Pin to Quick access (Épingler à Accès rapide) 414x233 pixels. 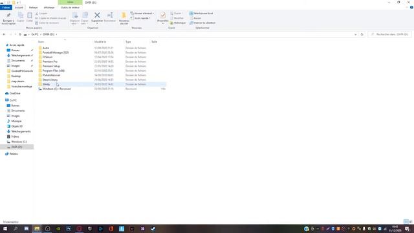click(x=8, y=18)
